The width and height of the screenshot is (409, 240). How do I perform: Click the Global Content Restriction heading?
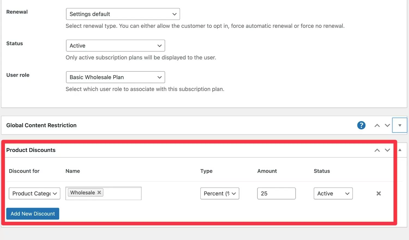point(41,125)
